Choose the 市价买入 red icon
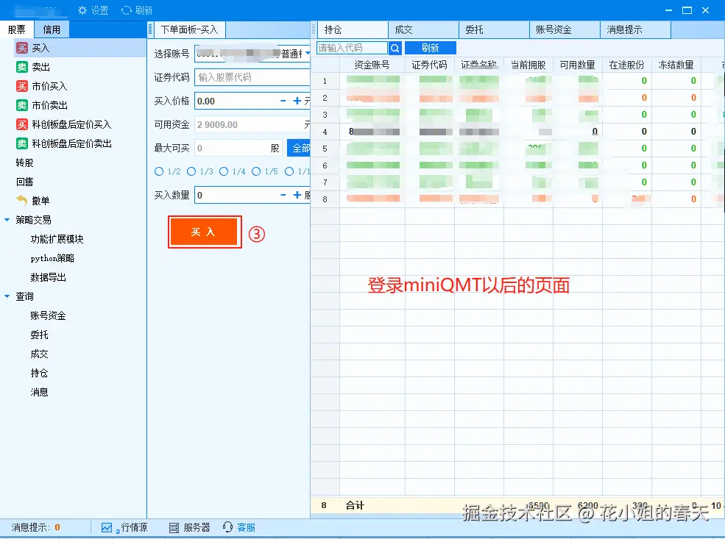The width and height of the screenshot is (725, 539). [x=22, y=86]
